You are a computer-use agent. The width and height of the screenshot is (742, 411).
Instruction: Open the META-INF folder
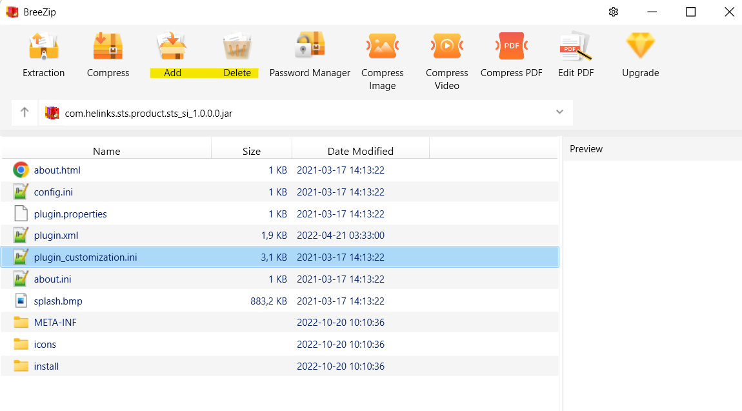55,323
